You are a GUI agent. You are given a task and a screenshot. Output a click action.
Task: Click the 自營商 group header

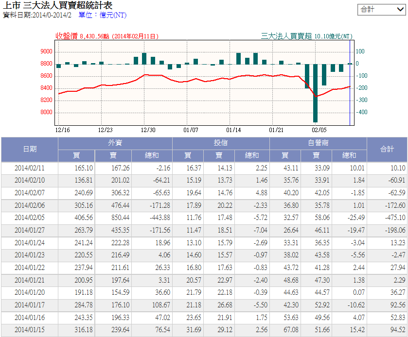pyautogui.click(x=318, y=143)
